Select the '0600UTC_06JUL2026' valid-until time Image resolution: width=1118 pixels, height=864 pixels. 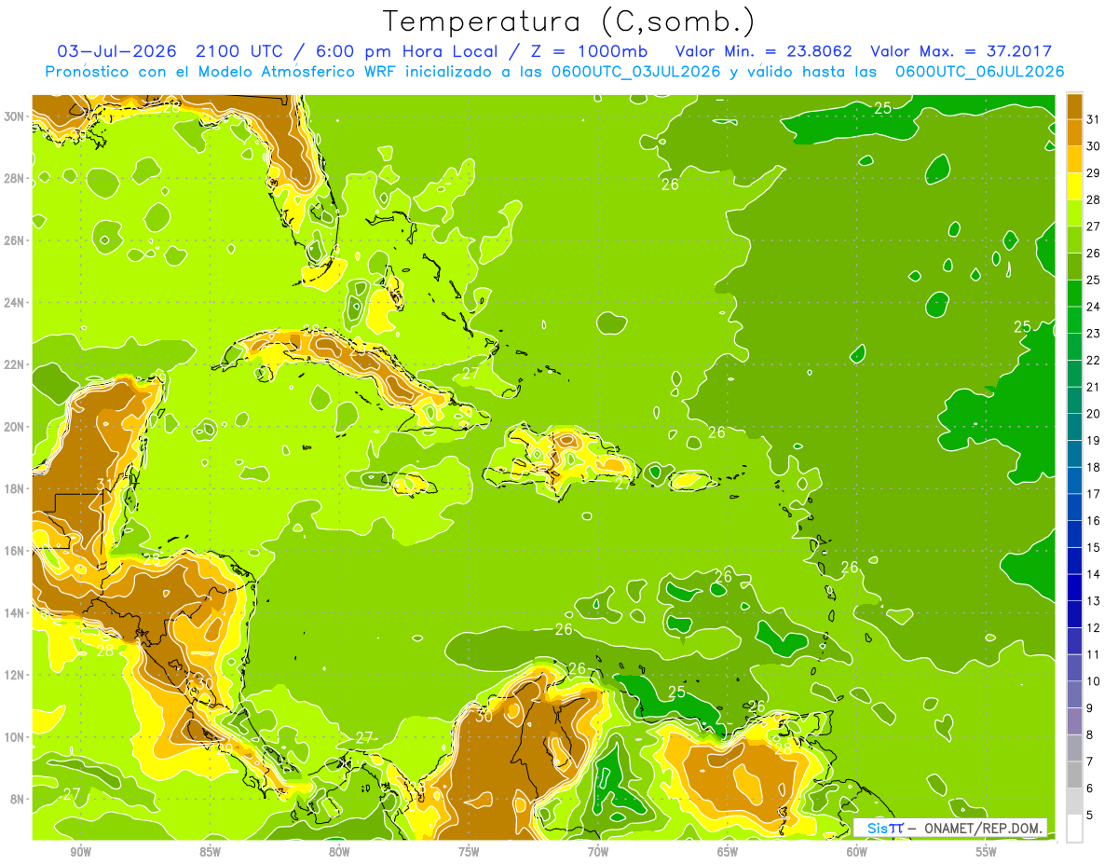pos(979,72)
